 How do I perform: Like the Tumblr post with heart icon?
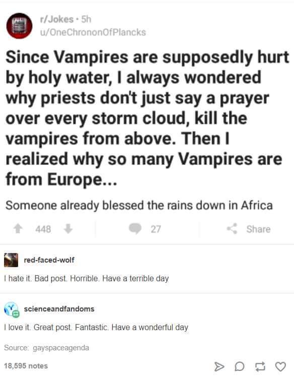coord(280,366)
